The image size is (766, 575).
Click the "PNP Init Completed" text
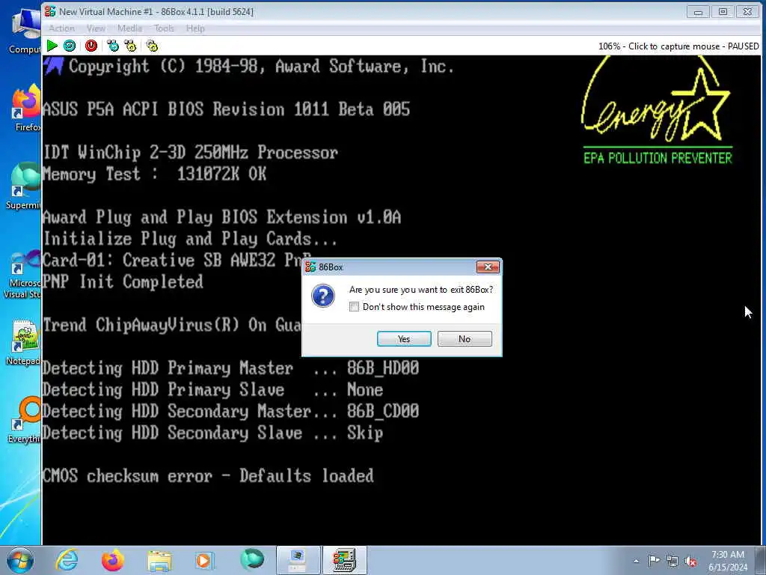click(123, 282)
